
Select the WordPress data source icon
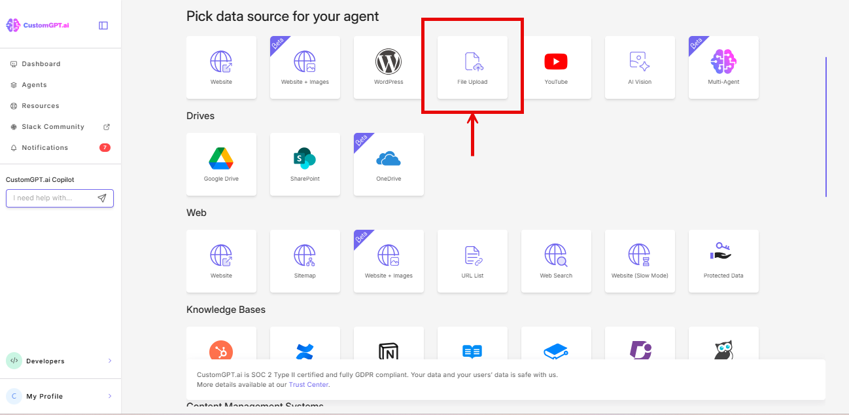[x=389, y=67]
